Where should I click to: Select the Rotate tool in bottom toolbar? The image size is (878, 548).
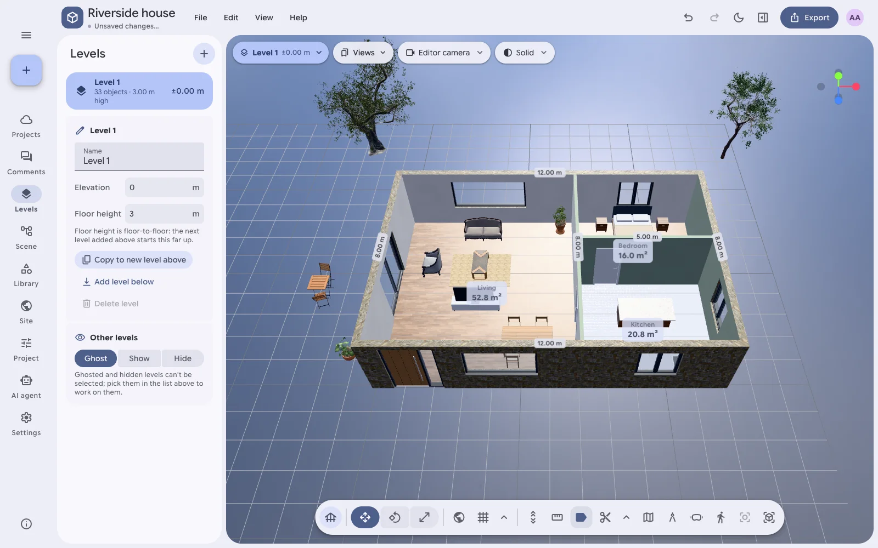click(x=395, y=517)
